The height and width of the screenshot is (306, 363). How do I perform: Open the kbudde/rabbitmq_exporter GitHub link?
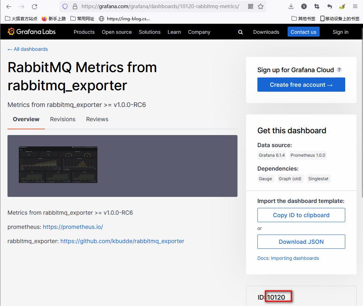pos(122,241)
